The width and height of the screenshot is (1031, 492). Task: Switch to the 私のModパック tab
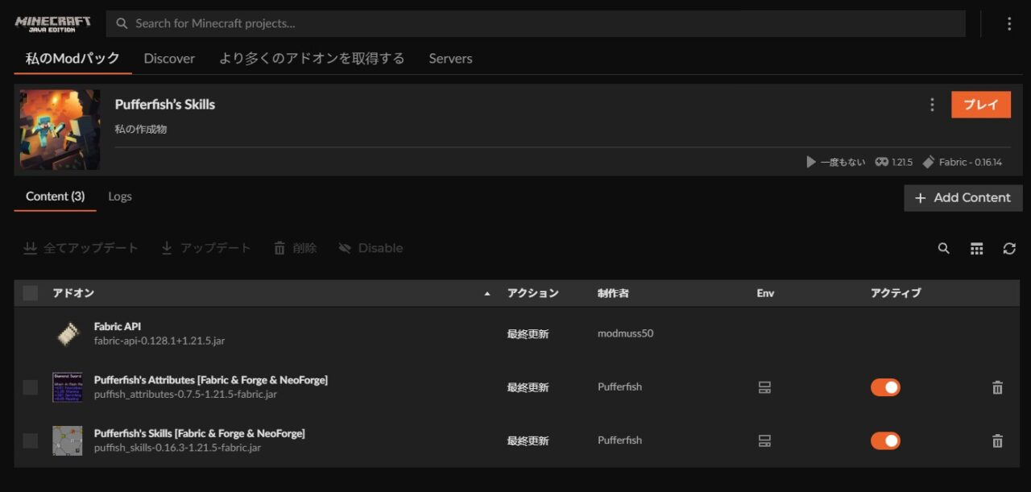pos(73,58)
